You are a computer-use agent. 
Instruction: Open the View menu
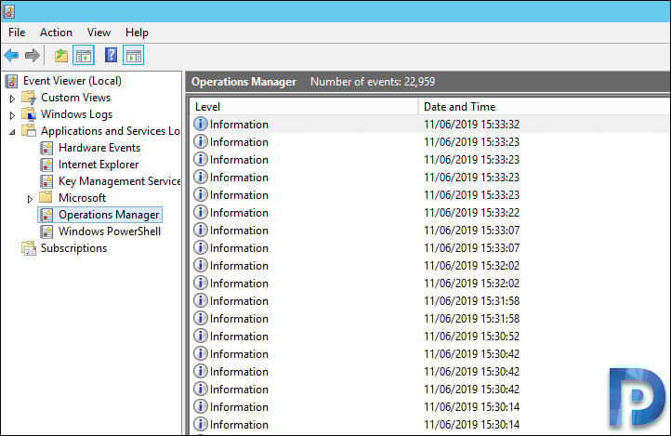(99, 33)
